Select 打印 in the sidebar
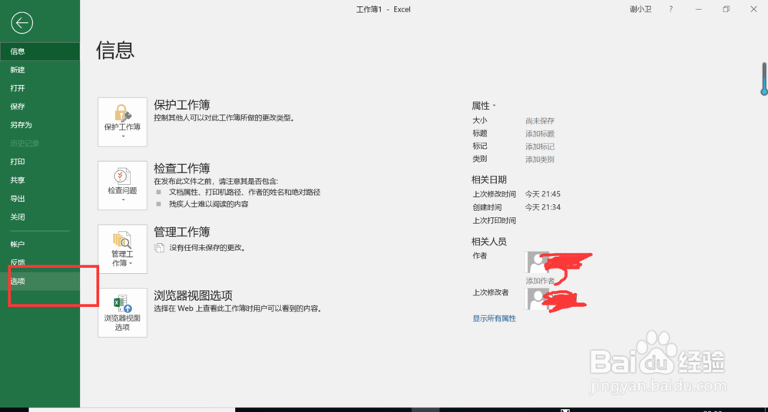 coord(40,161)
